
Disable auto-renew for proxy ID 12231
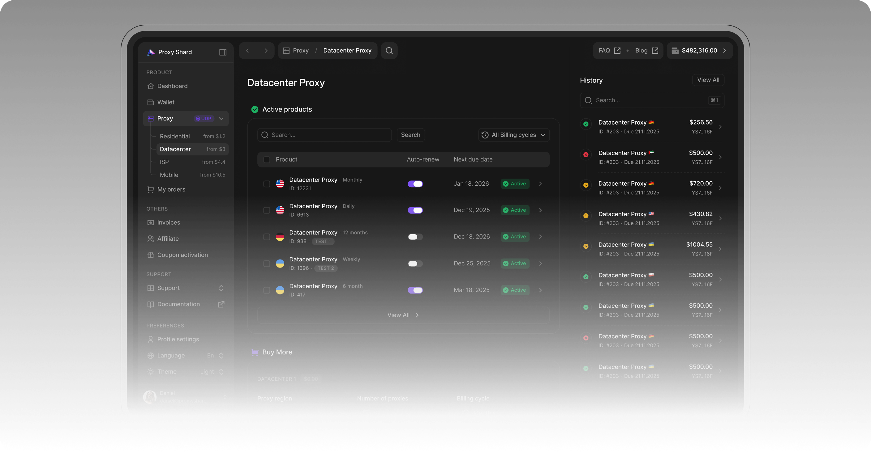coord(415,184)
